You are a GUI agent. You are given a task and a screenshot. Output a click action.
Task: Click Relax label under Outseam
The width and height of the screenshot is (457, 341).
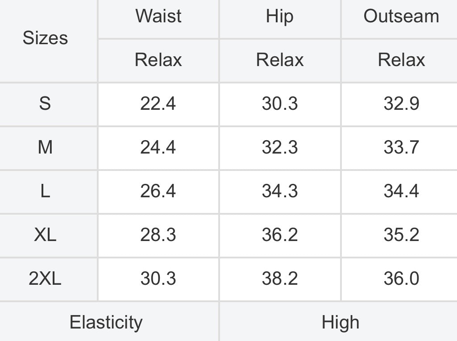tap(401, 60)
